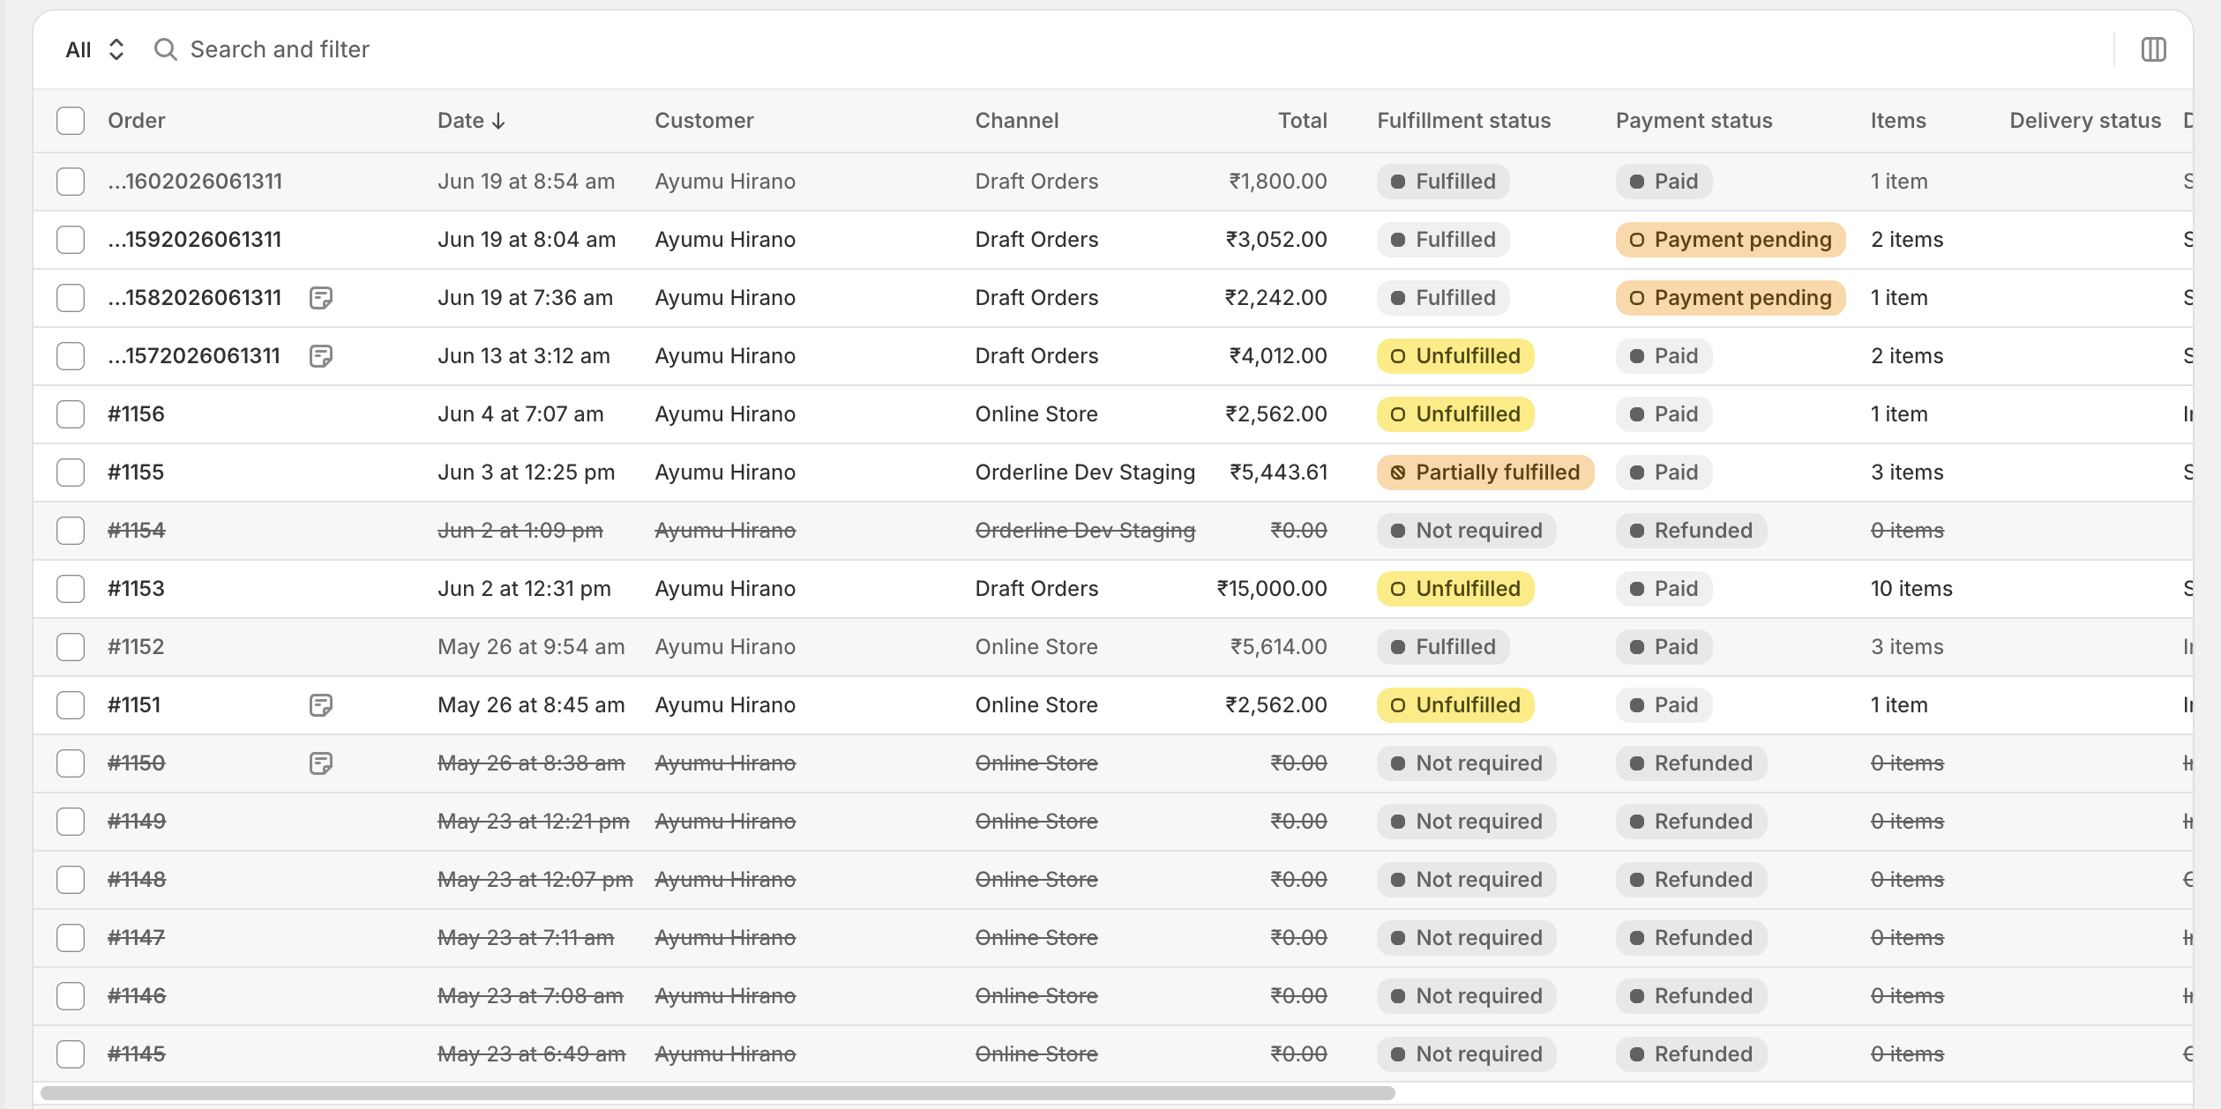This screenshot has height=1109, width=2221.
Task: Select checkbox for order ...1572026061311
Action: [x=71, y=356]
